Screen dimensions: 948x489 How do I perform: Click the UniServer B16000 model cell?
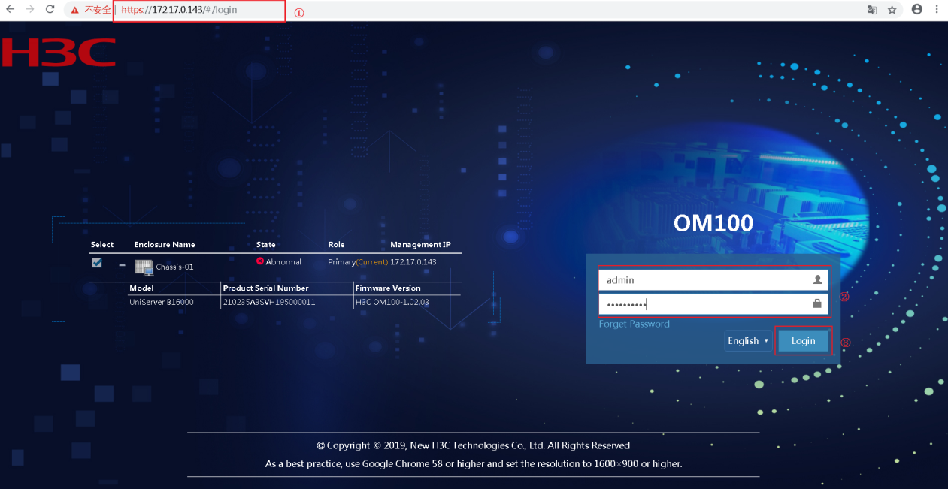coord(161,302)
